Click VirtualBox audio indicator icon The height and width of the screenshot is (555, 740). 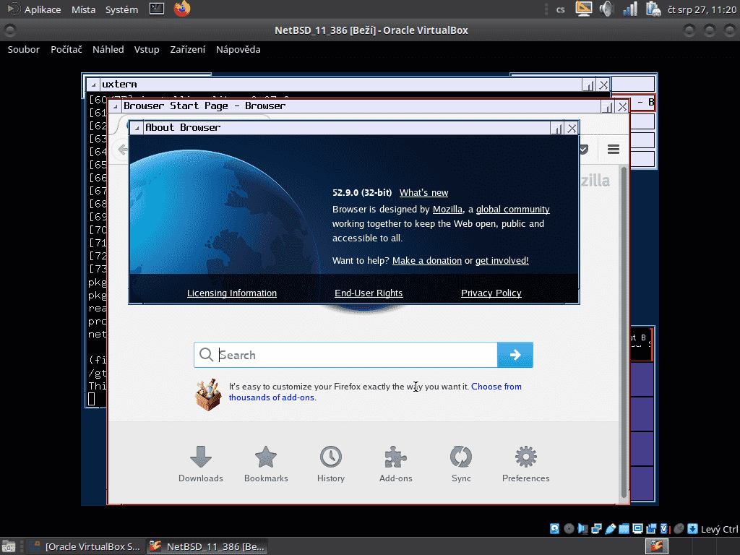[x=582, y=528]
